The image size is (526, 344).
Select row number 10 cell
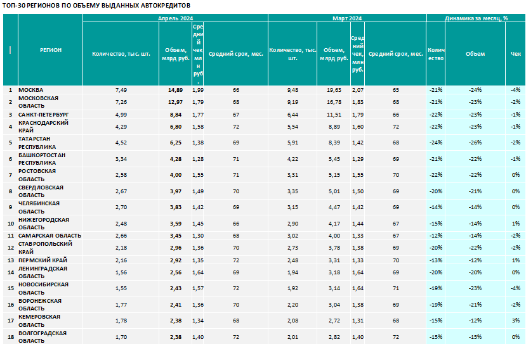[x=11, y=224]
